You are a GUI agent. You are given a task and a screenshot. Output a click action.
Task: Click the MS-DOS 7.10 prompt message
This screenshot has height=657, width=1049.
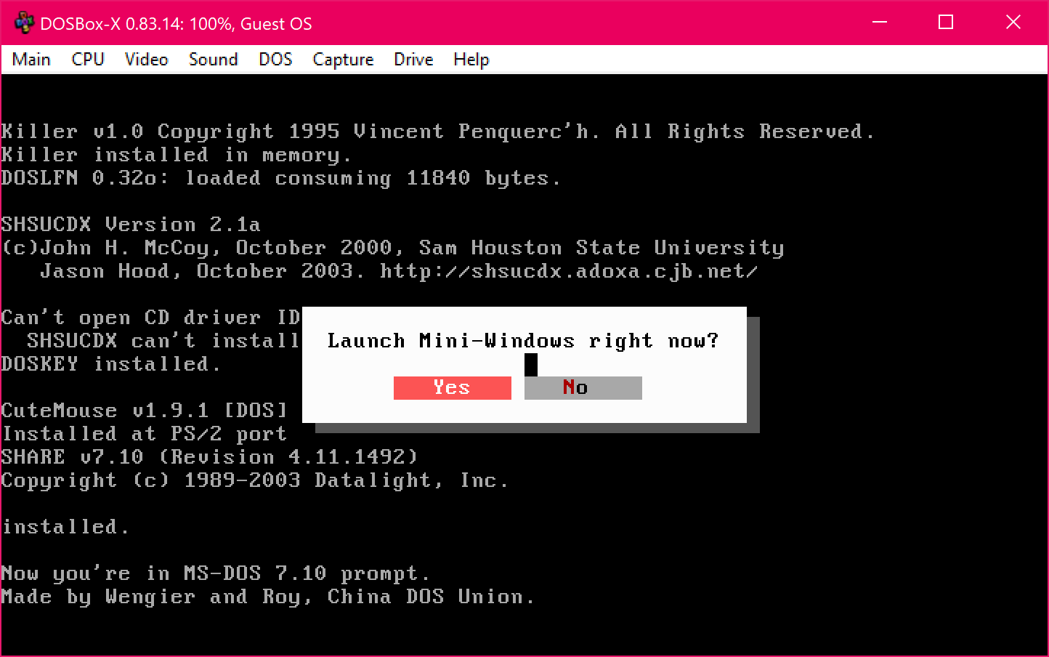coord(214,573)
